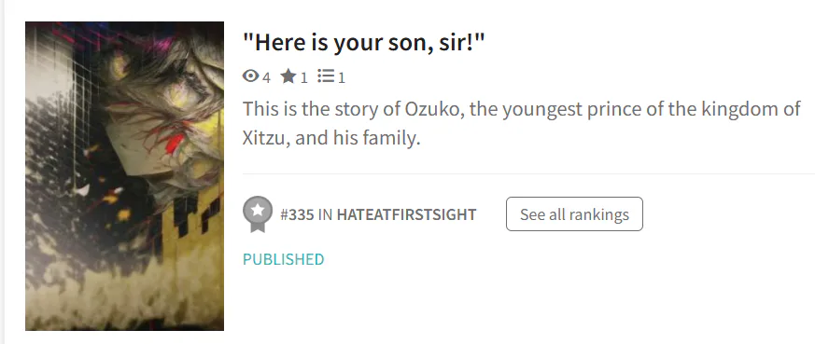Viewport: 815px width, 344px height.
Task: Click the red streak on cover artwork
Action: (x=176, y=143)
